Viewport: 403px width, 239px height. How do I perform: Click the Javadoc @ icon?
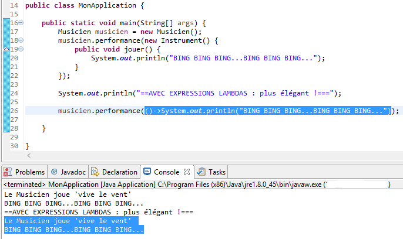pos(54,172)
